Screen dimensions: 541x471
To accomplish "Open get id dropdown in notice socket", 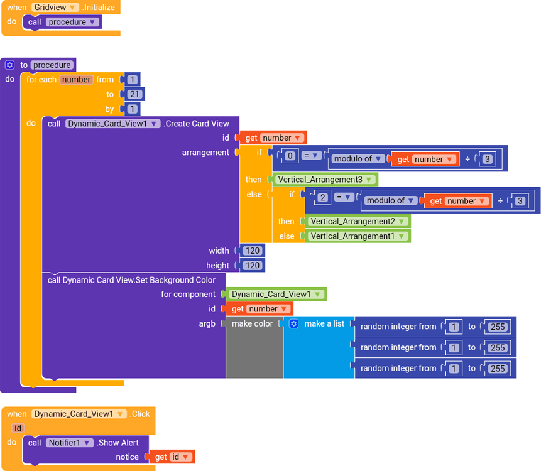I will tap(186, 457).
